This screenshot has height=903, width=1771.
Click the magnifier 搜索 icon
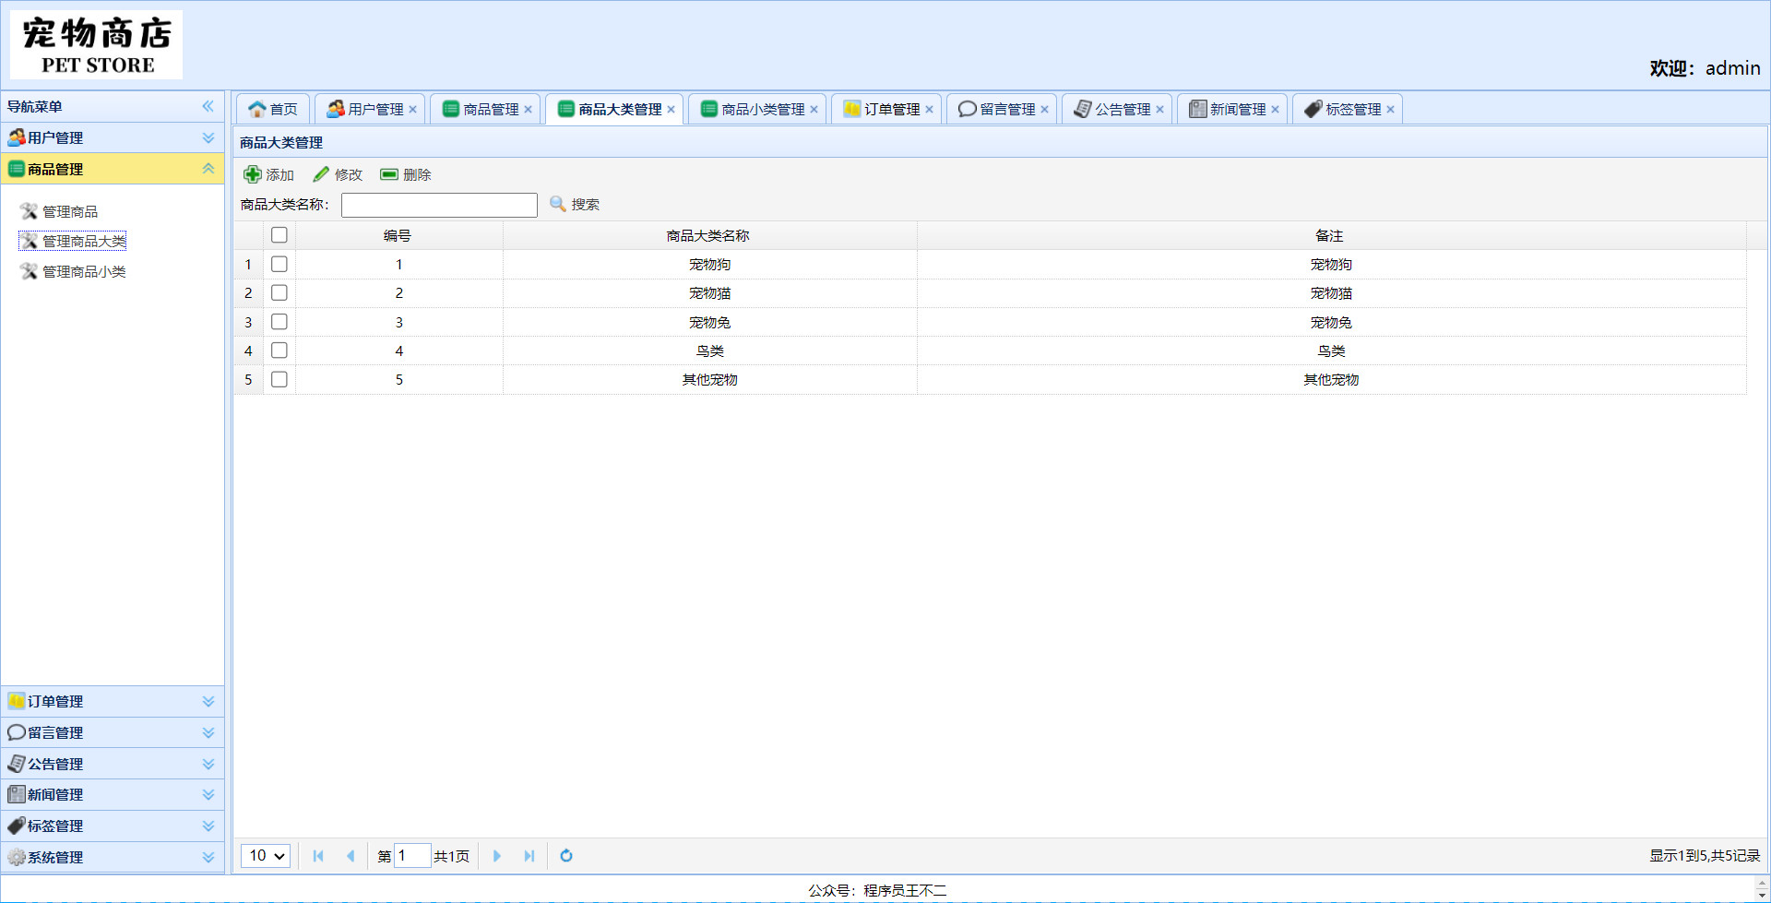pos(558,204)
